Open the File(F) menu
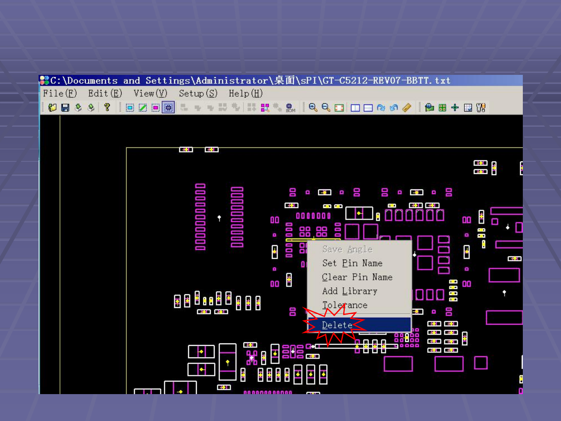Image resolution: width=561 pixels, height=421 pixels. point(60,94)
